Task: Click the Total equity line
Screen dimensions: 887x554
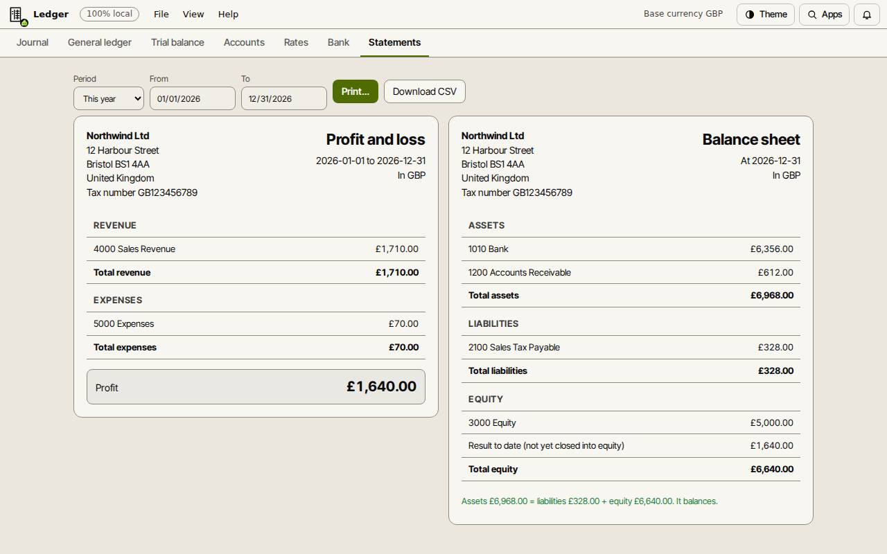Action: point(631,470)
